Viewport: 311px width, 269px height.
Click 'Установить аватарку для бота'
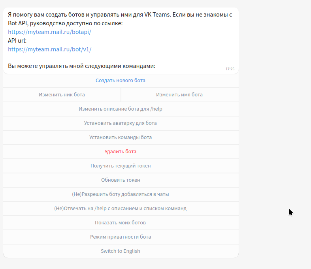121,123
